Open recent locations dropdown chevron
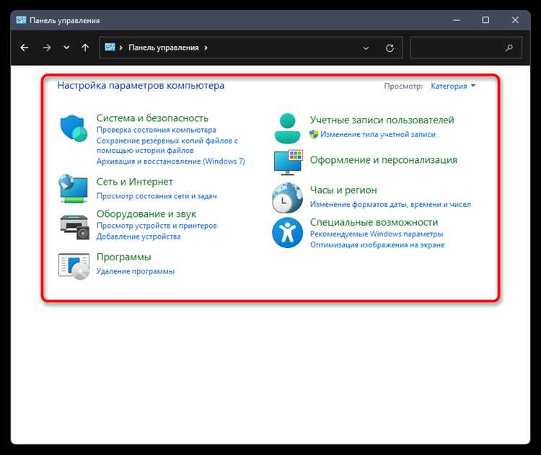541x455 pixels. pyautogui.click(x=66, y=48)
